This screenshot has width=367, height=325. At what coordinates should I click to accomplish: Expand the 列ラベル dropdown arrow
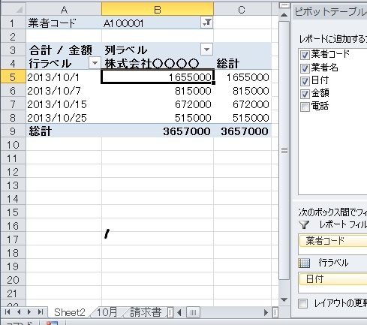pos(206,50)
